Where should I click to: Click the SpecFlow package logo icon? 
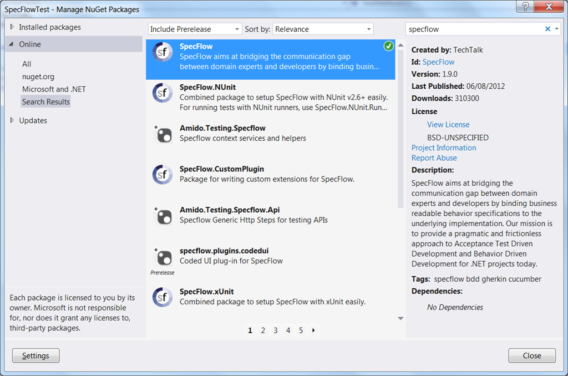pos(163,52)
